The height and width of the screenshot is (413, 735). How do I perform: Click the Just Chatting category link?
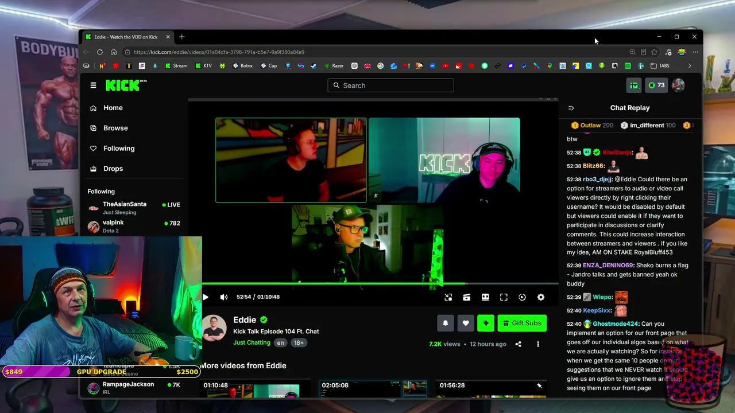252,342
